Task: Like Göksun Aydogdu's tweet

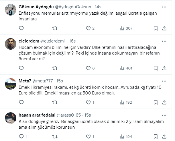Action: (89, 28)
